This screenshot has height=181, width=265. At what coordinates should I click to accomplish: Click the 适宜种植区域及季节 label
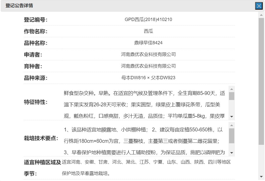[x=42, y=168]
